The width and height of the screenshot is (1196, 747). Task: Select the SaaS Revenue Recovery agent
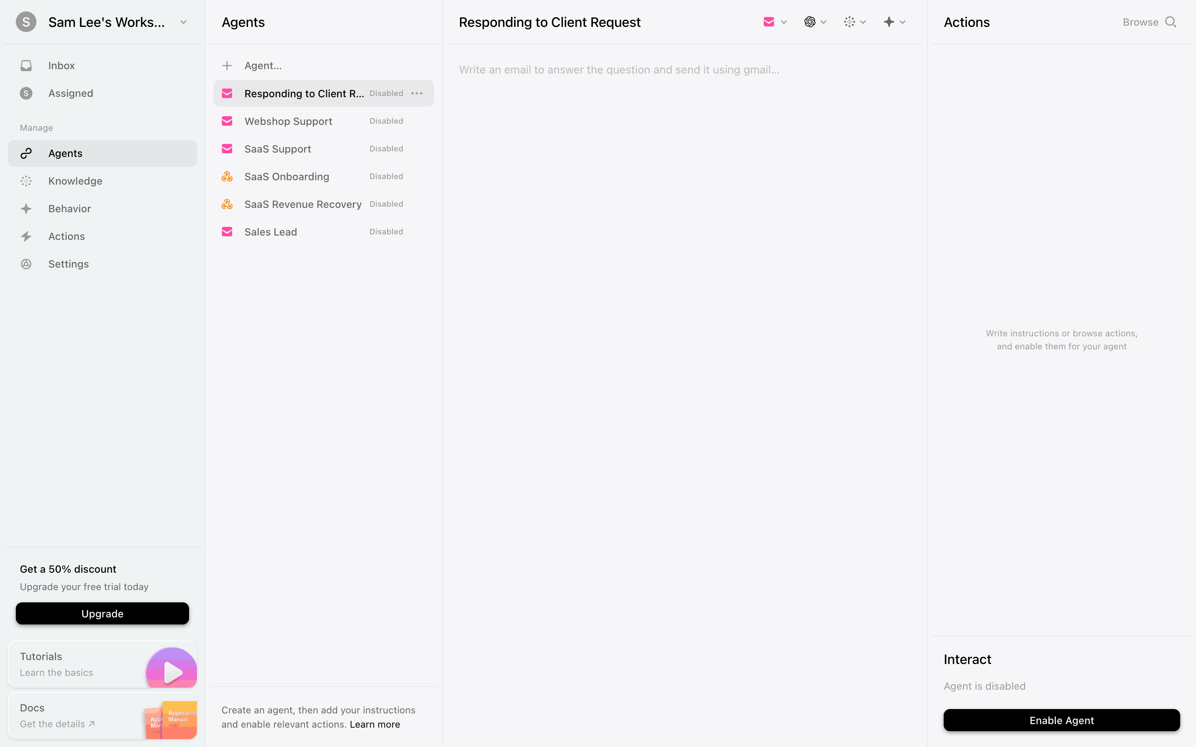[324, 204]
